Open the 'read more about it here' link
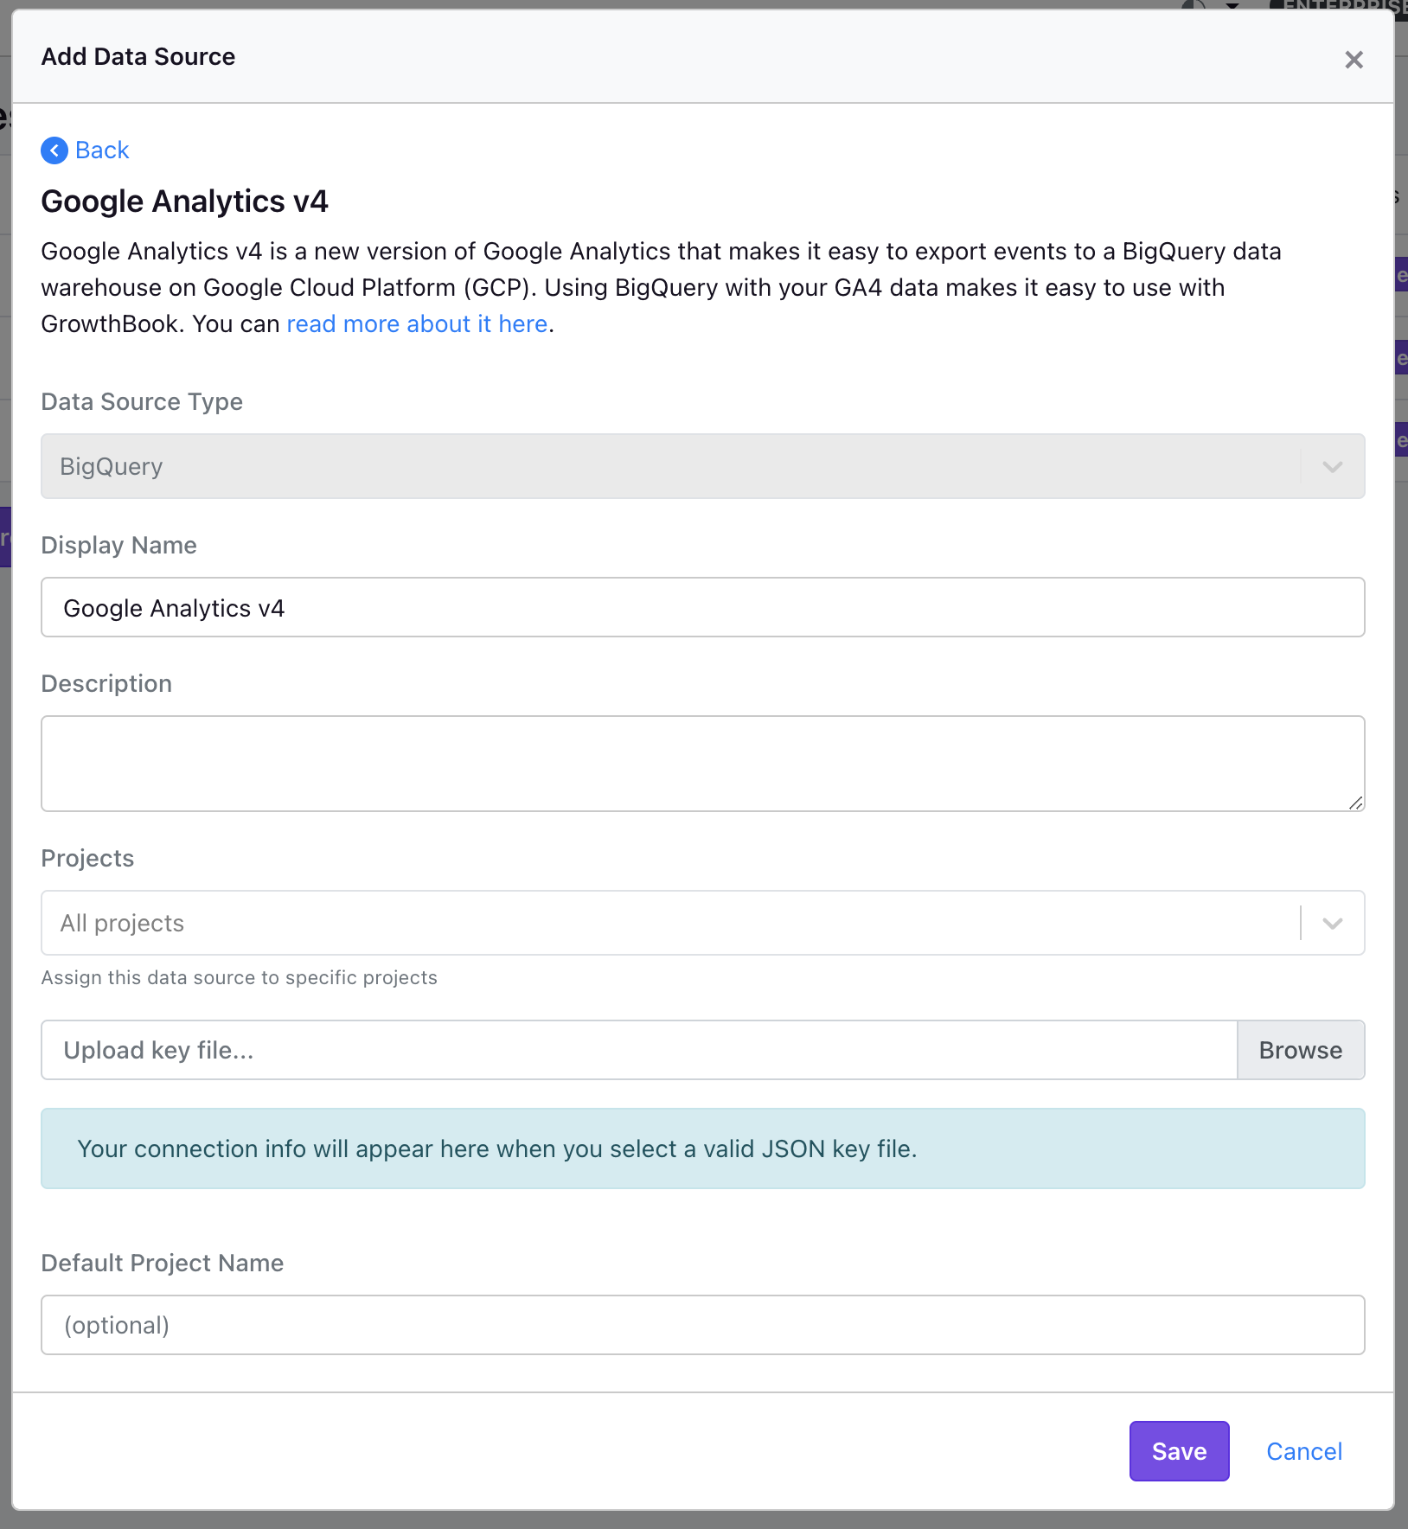The width and height of the screenshot is (1408, 1529). pos(417,323)
